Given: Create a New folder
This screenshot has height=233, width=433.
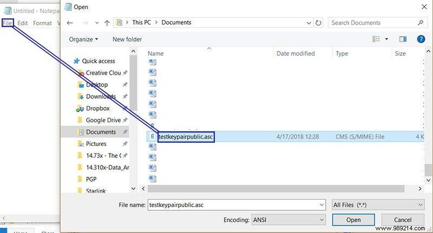Looking at the screenshot, I should pos(127,39).
